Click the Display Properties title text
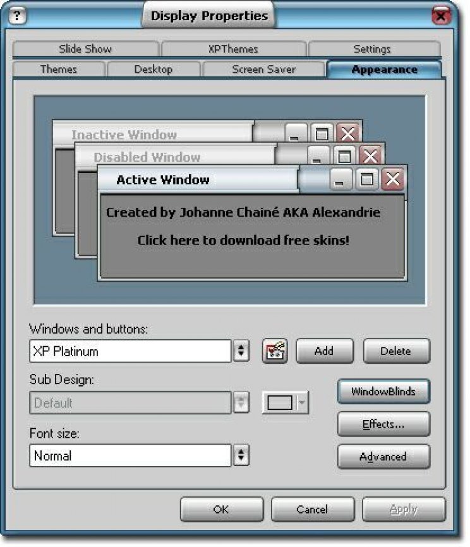This screenshot has height=547, width=470. click(x=209, y=16)
